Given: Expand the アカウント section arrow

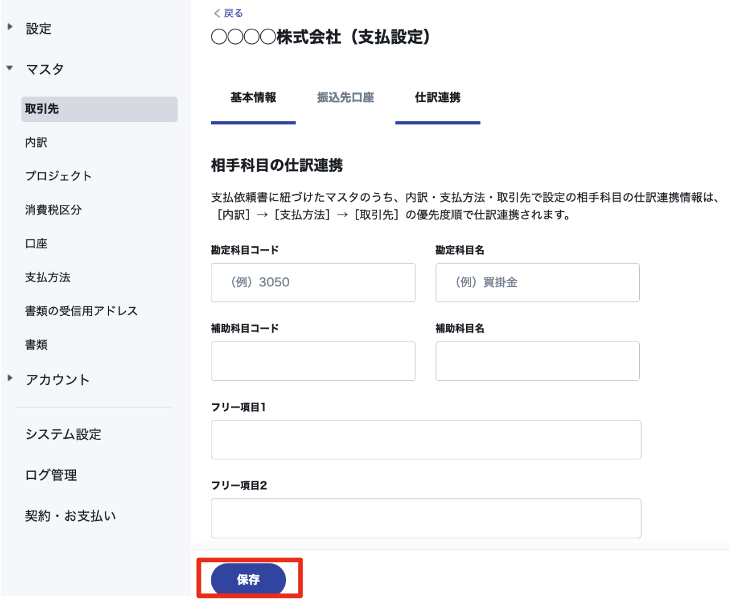Looking at the screenshot, I should (x=10, y=378).
